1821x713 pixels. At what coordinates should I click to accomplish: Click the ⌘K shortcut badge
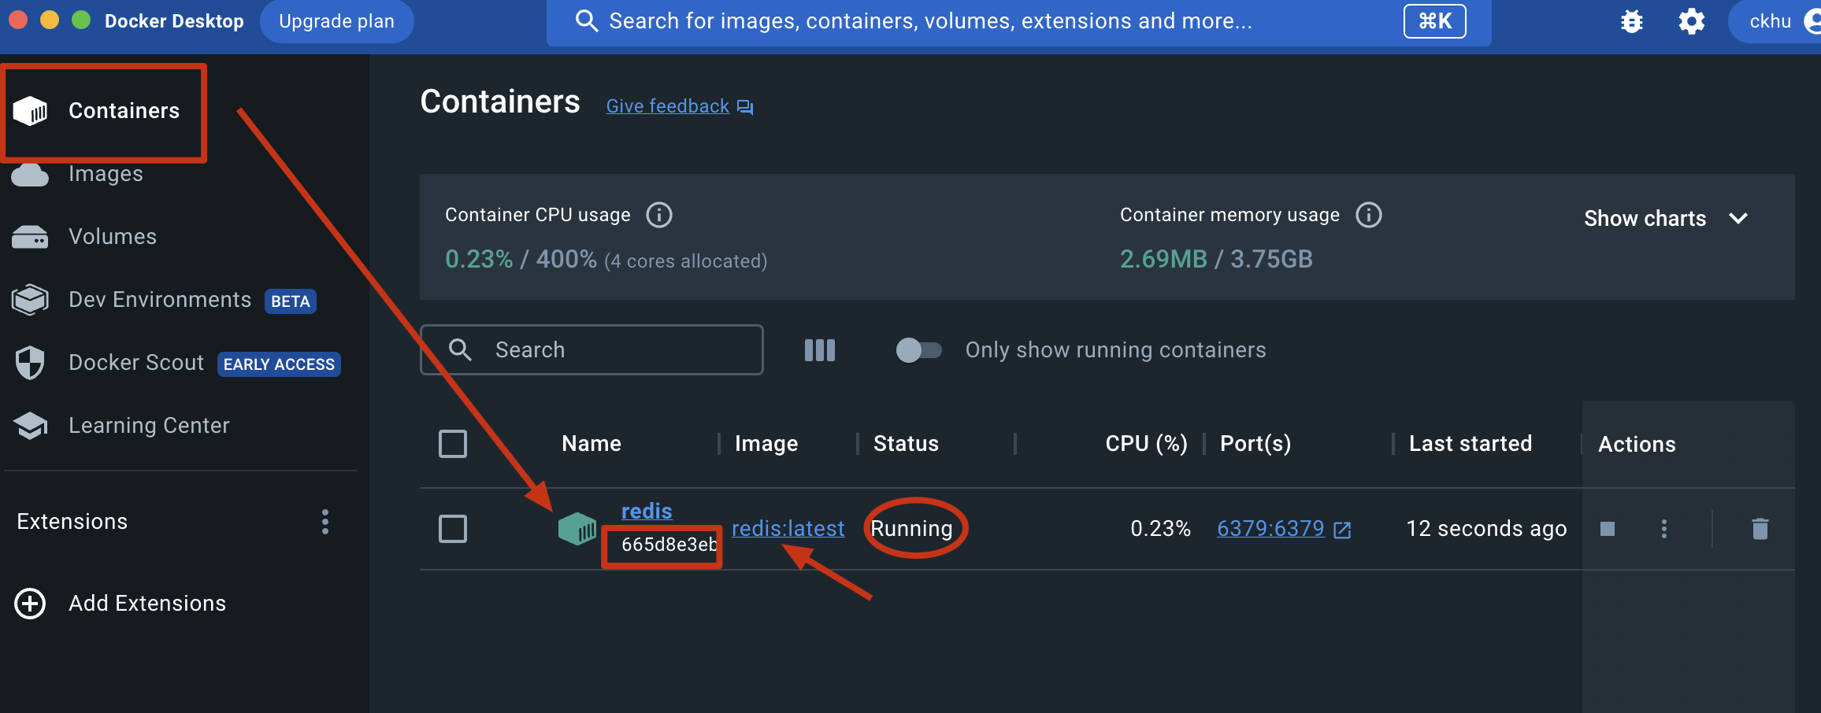coord(1435,21)
